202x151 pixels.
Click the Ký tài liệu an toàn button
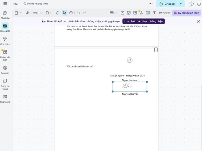click(x=186, y=13)
